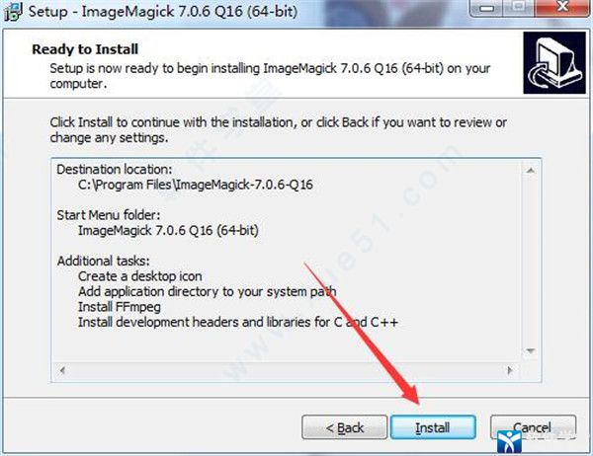Click the vertical scrollbar track of summary

[x=530, y=261]
